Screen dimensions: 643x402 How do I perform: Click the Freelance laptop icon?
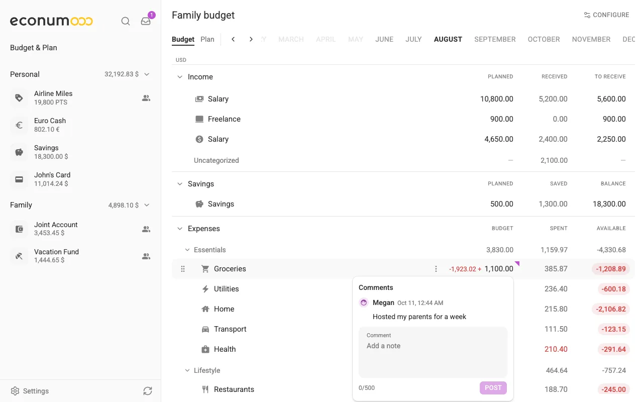199,119
